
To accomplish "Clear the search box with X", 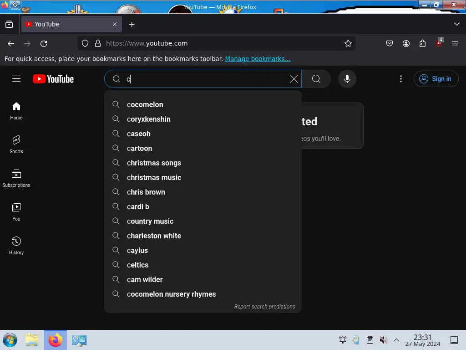I will [294, 79].
